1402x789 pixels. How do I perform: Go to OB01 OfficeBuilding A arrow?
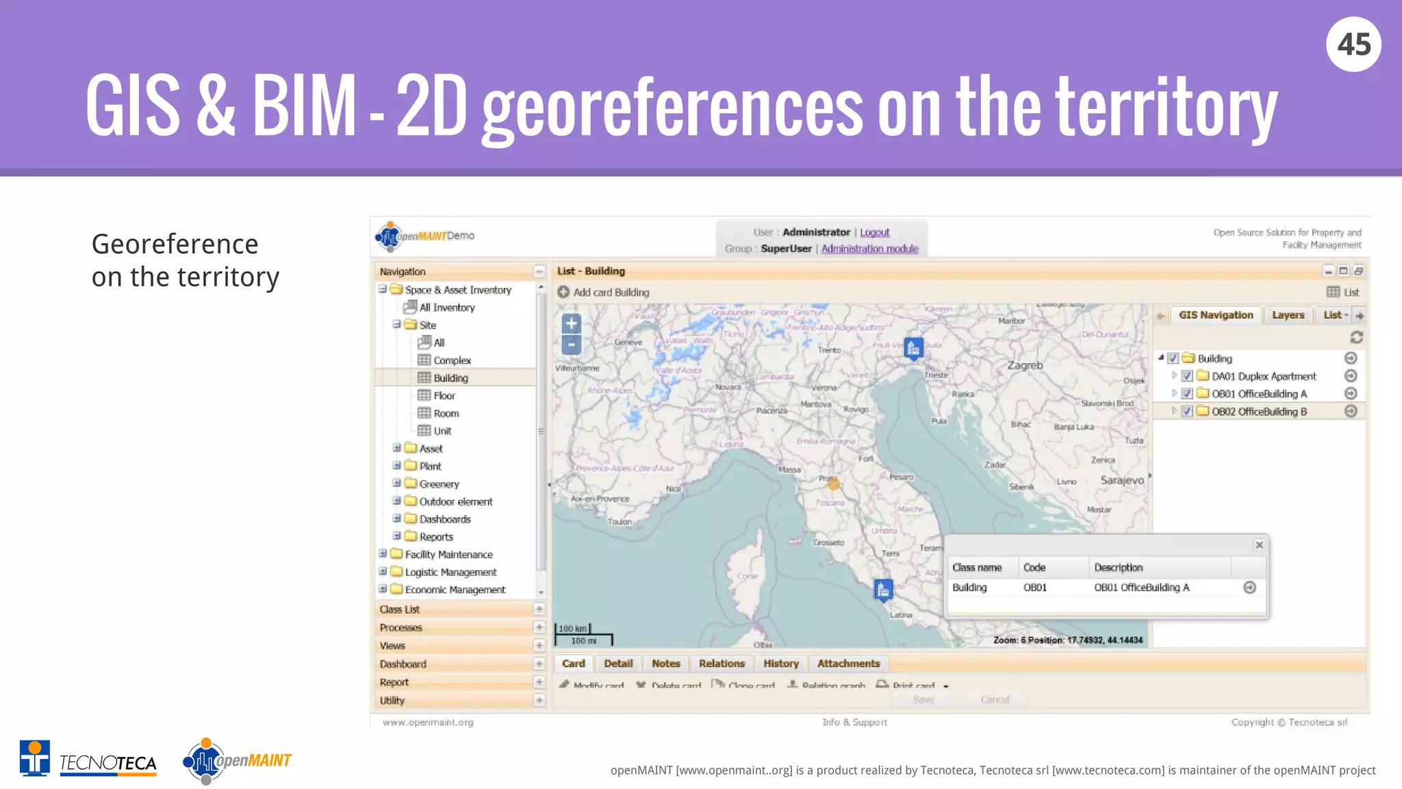[x=1351, y=394]
